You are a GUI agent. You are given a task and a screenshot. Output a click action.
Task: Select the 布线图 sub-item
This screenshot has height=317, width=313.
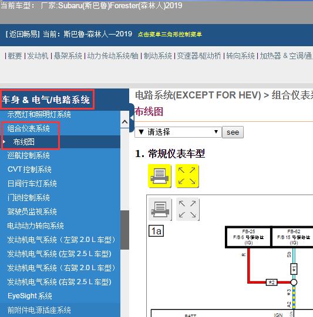tap(23, 142)
